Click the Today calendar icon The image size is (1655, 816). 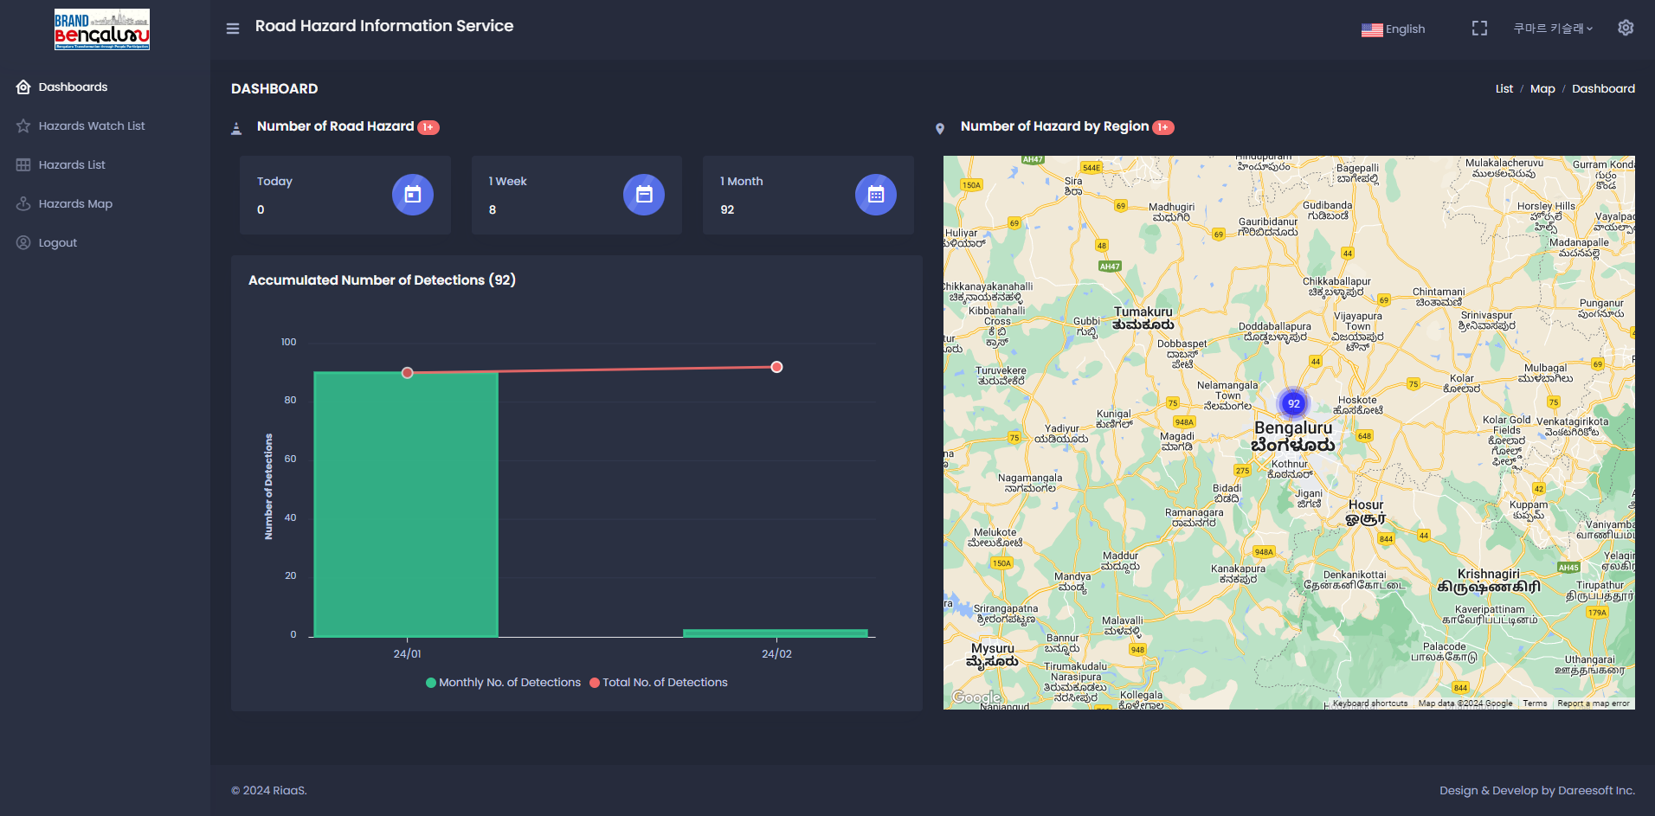[412, 195]
